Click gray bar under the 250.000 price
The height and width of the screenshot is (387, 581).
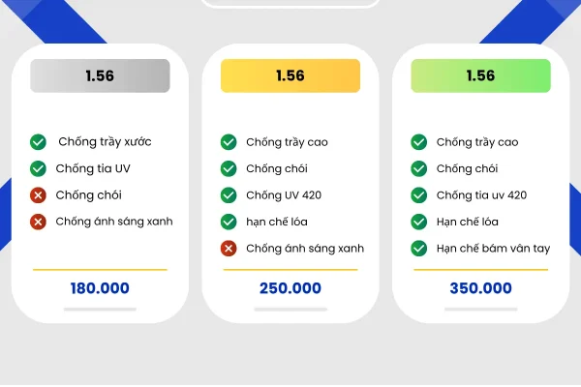click(x=290, y=310)
